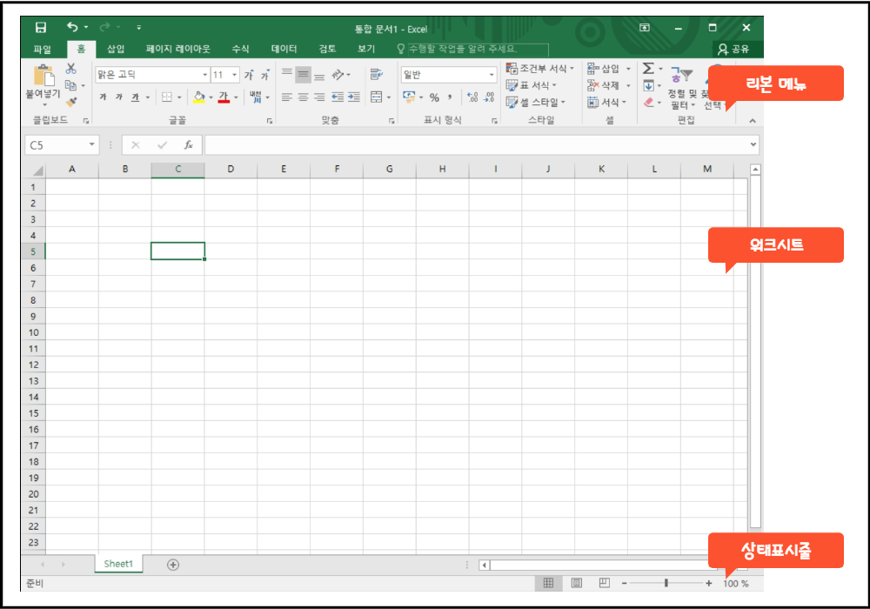Center text horizontally
Image resolution: width=870 pixels, height=609 pixels.
pyautogui.click(x=303, y=97)
